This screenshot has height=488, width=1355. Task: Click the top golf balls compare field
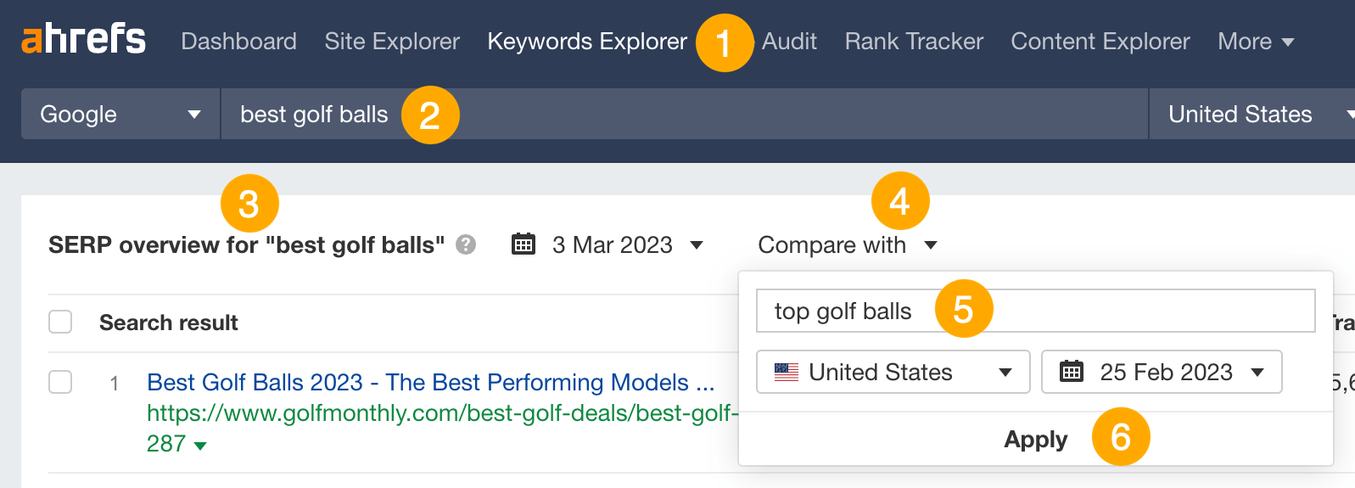(x=1035, y=311)
